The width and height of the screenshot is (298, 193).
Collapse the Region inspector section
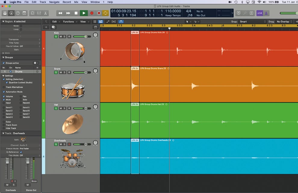(3, 21)
